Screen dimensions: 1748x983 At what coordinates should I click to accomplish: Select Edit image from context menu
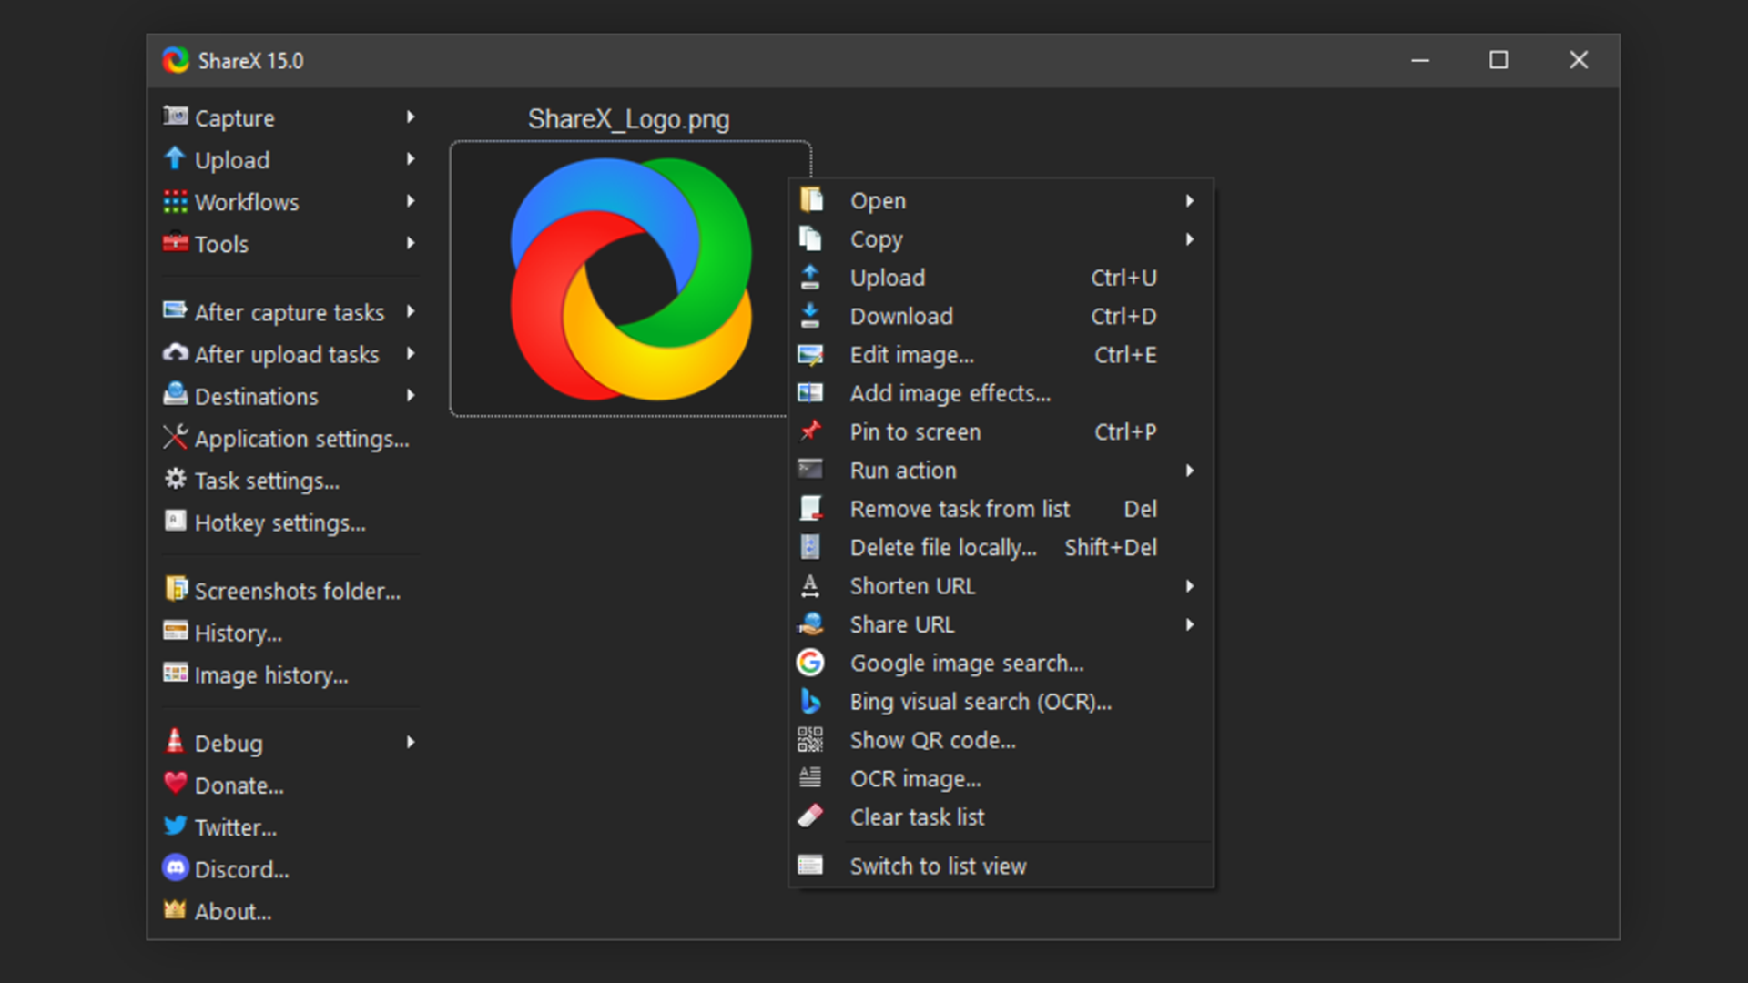[x=911, y=355]
